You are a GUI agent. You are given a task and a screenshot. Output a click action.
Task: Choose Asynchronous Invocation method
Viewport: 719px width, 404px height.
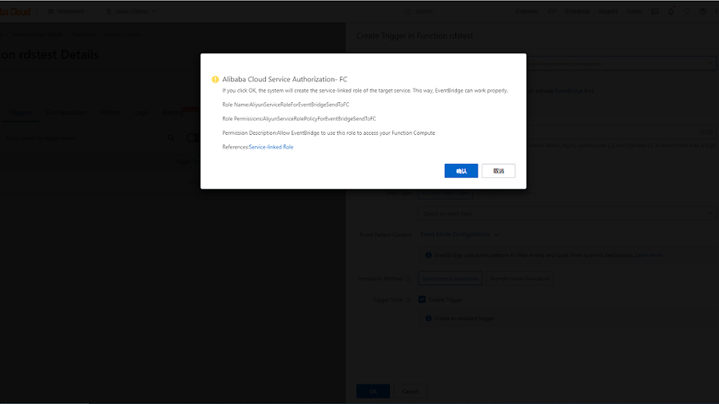519,279
